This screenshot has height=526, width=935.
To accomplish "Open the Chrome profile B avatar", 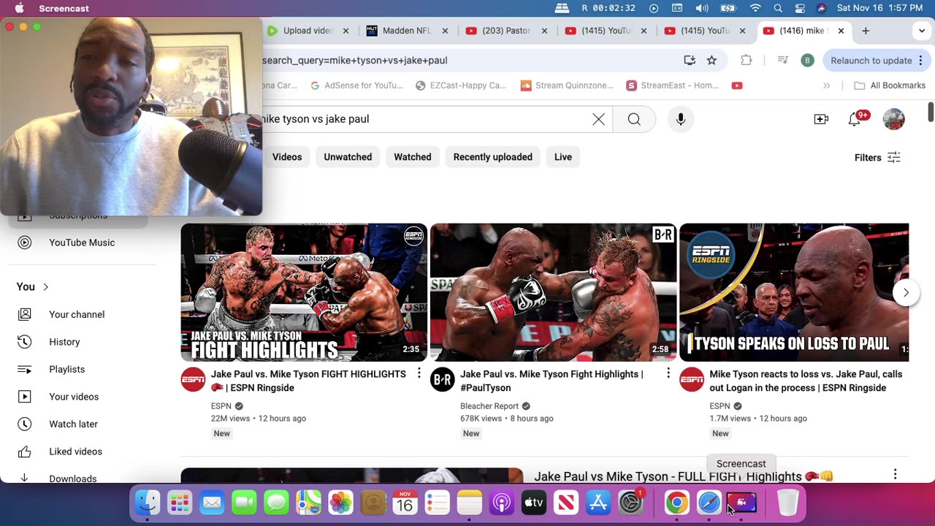I will coord(807,60).
